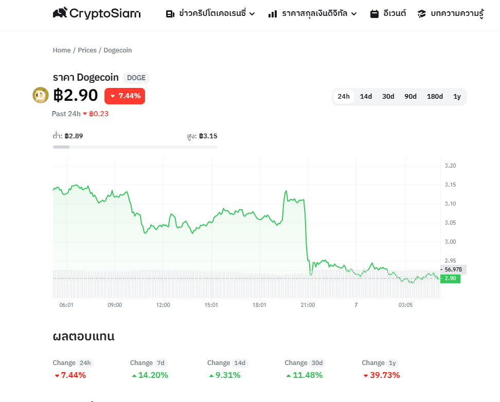Screen dimensions: 500x402
Task: Click the Change 14d 9.31% value
Action: coord(225,375)
